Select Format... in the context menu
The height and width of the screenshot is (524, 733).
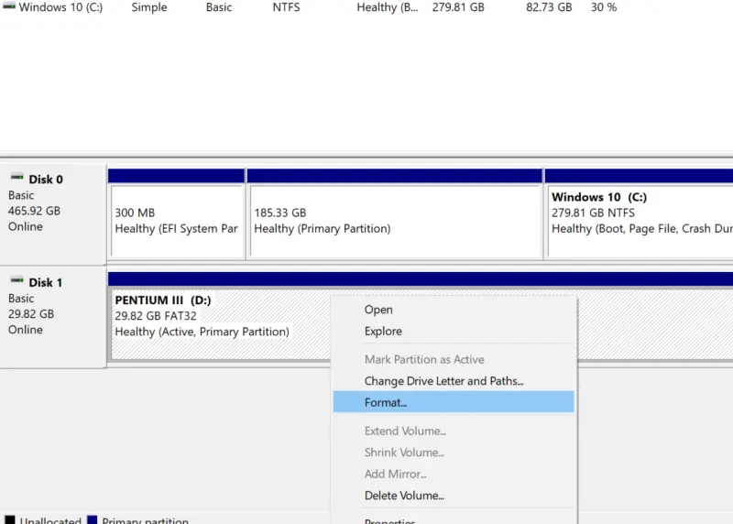pos(454,402)
